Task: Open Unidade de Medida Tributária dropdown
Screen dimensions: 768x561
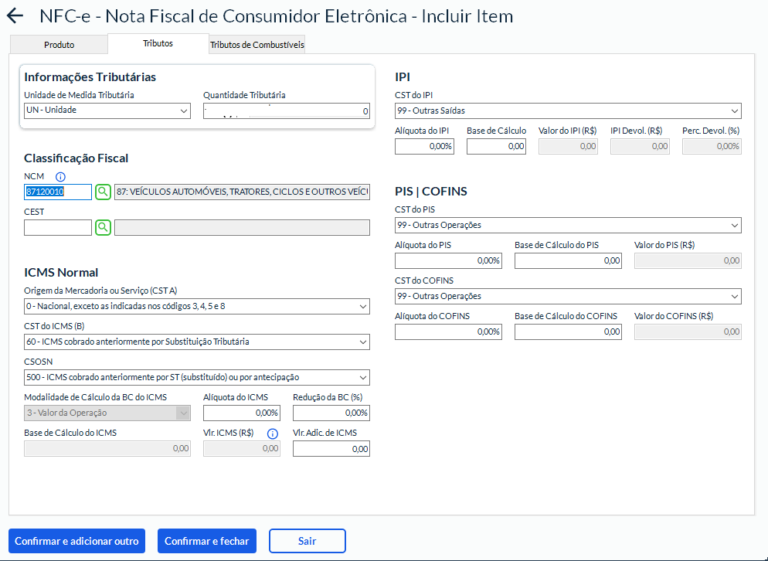Action: (107, 110)
